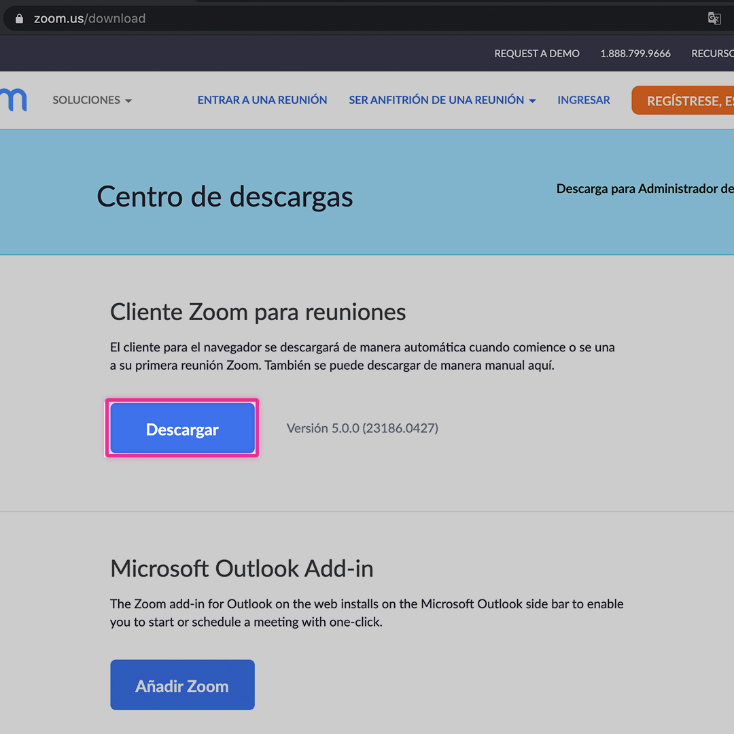Click the orange REGÍSTRESE button

pyautogui.click(x=683, y=100)
